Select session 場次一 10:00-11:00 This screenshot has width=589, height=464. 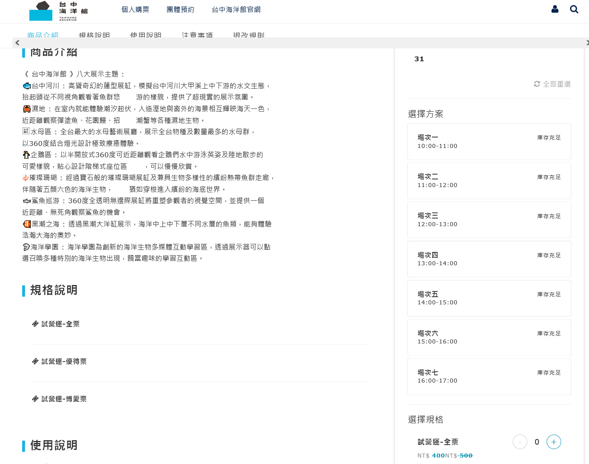[489, 141]
